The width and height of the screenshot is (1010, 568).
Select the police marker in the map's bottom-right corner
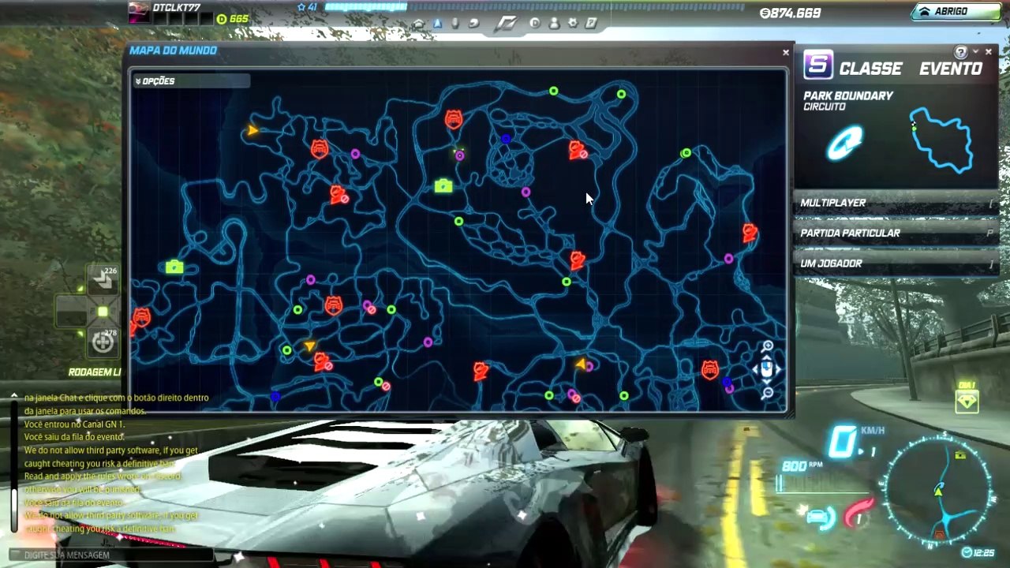(x=710, y=369)
